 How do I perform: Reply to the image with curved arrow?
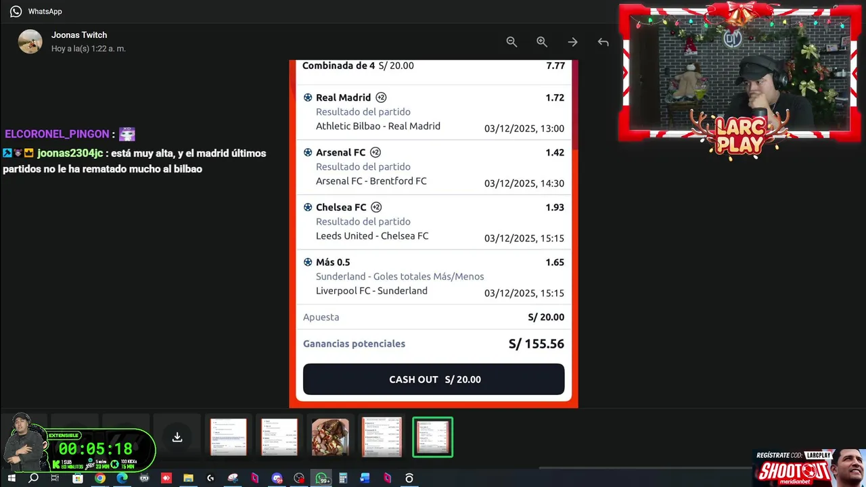point(603,42)
